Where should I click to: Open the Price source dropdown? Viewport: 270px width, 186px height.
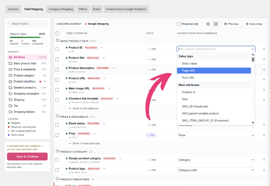click(x=216, y=135)
